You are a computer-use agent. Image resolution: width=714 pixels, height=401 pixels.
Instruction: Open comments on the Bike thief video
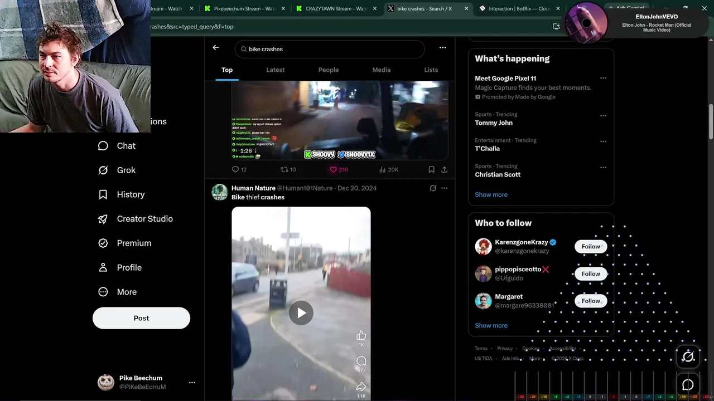point(361,361)
